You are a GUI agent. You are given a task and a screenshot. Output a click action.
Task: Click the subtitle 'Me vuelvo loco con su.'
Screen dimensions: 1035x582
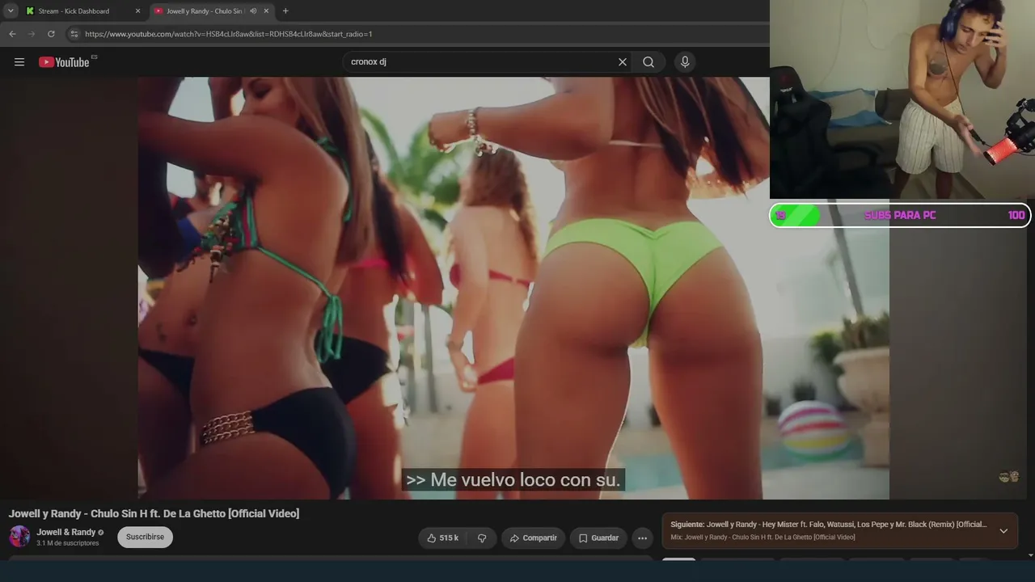[x=513, y=480]
